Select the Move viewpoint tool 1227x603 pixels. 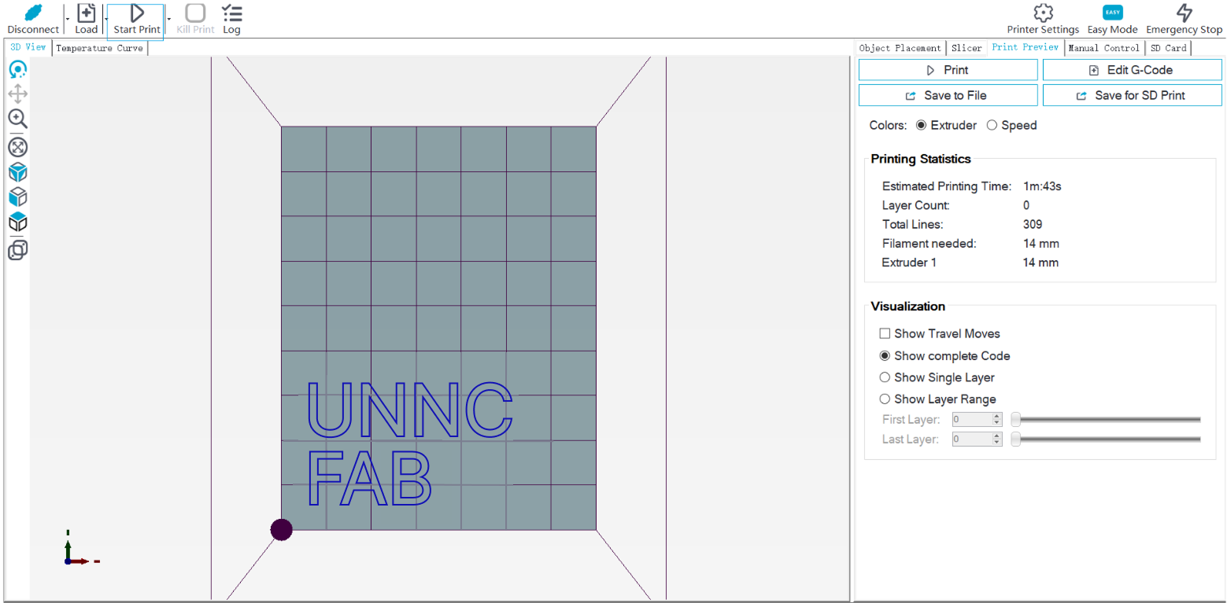(17, 94)
